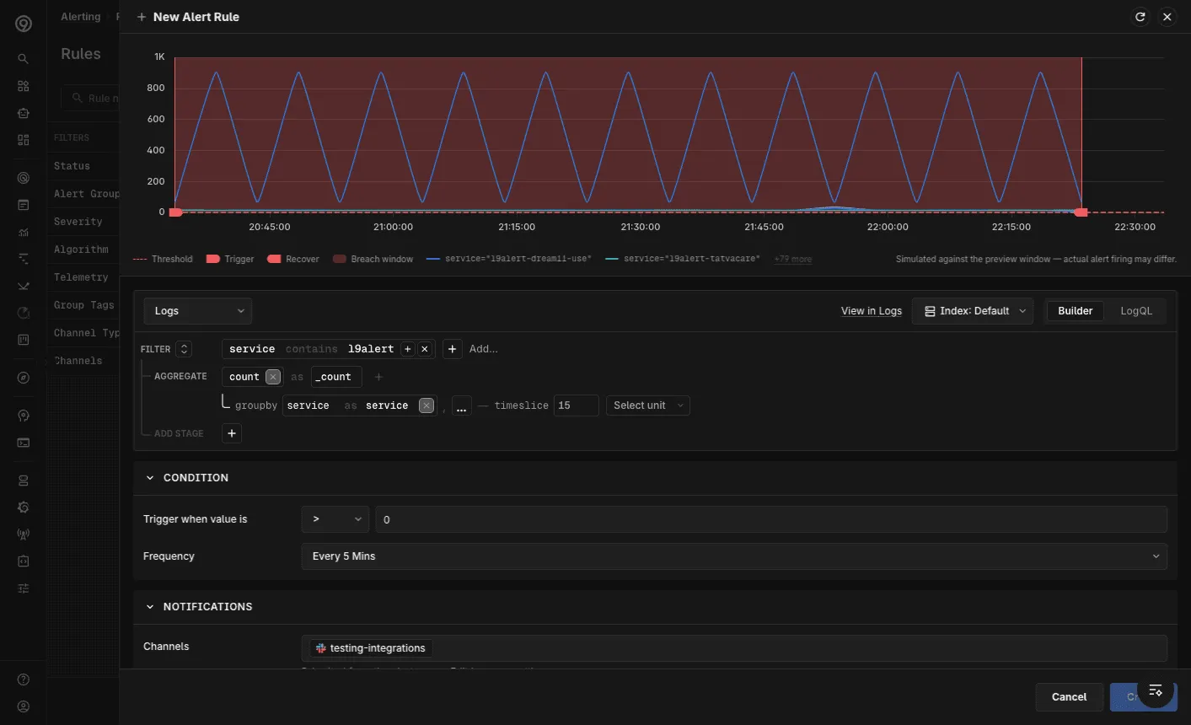Switch to Builder query mode

coord(1075,311)
